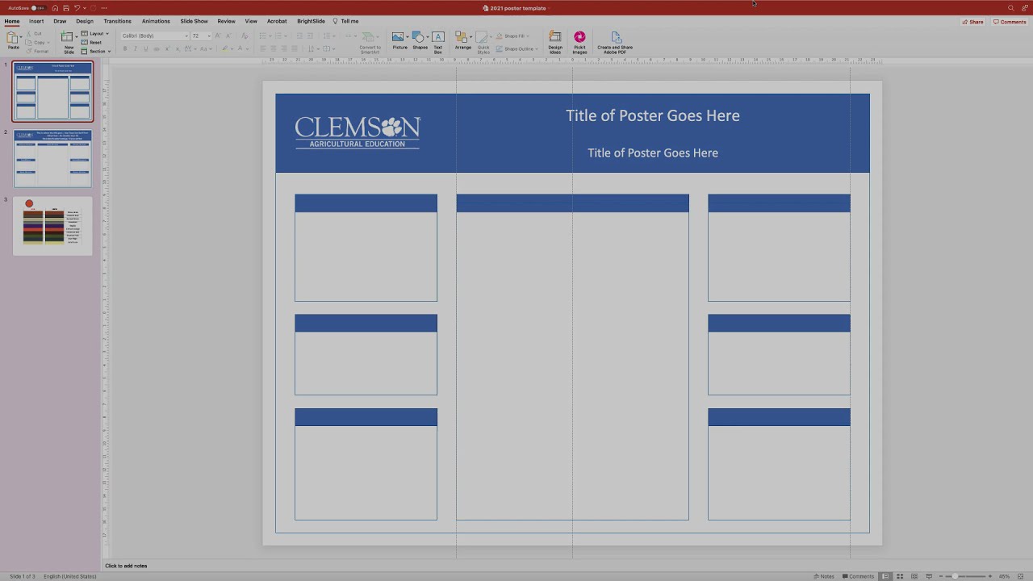Open the Arrange menu
This screenshot has height=581, width=1033.
(463, 41)
